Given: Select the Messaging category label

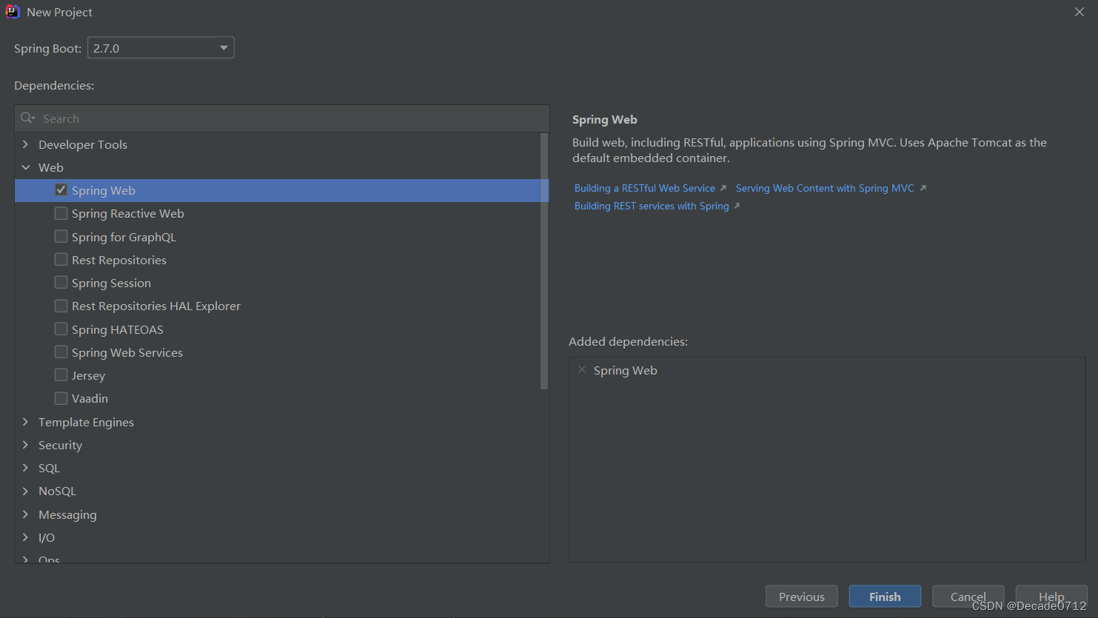Looking at the screenshot, I should pos(67,514).
